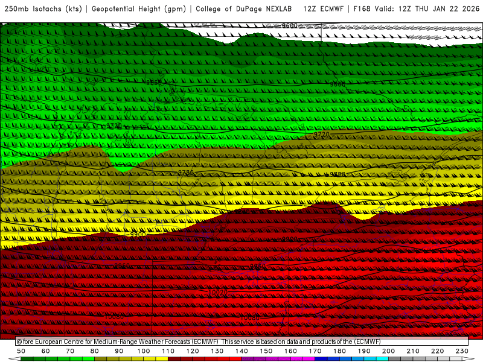Pick the cyan swatch ending at 200

tap(382, 358)
